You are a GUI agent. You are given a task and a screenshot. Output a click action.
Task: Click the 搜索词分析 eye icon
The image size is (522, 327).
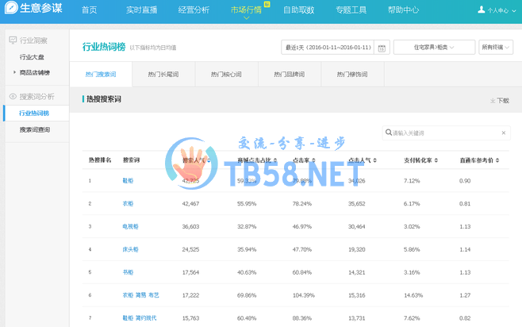[x=13, y=96]
